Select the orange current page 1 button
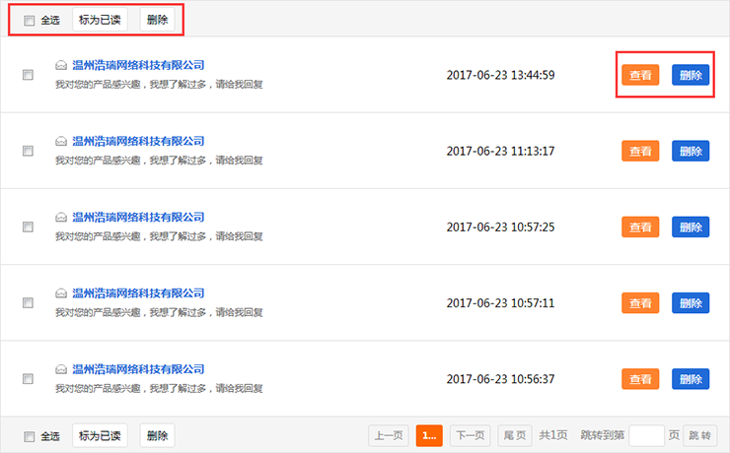The height and width of the screenshot is (453, 730). tap(429, 436)
